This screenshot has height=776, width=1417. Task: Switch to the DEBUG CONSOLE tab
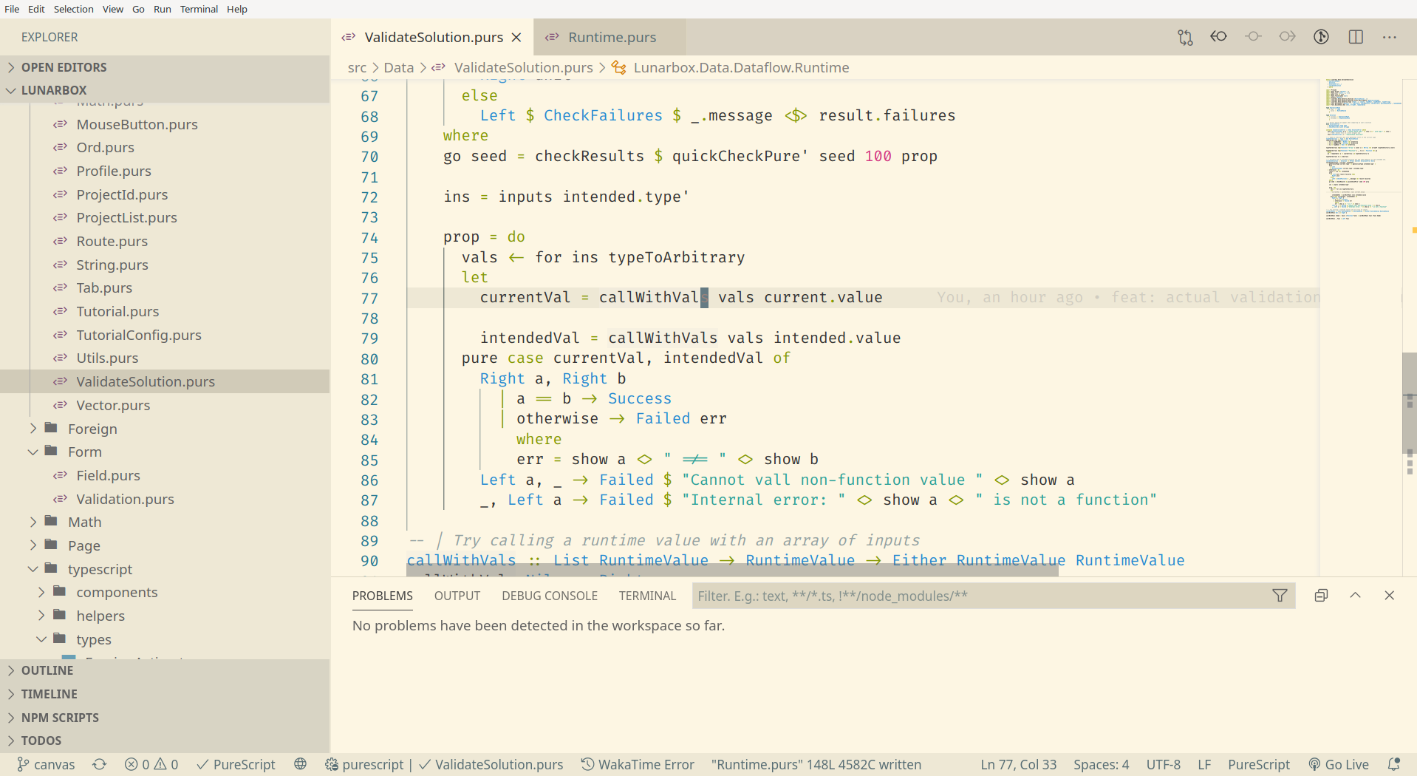tap(550, 596)
